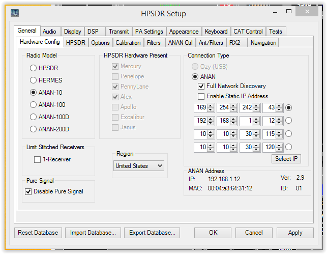The height and width of the screenshot is (254, 327).
Task: Click the Apply button
Action: [295, 233]
